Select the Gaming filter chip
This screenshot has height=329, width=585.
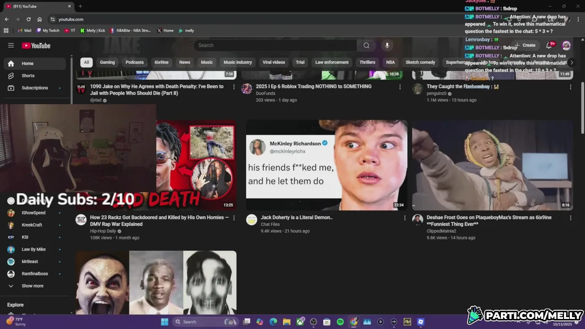tap(107, 62)
